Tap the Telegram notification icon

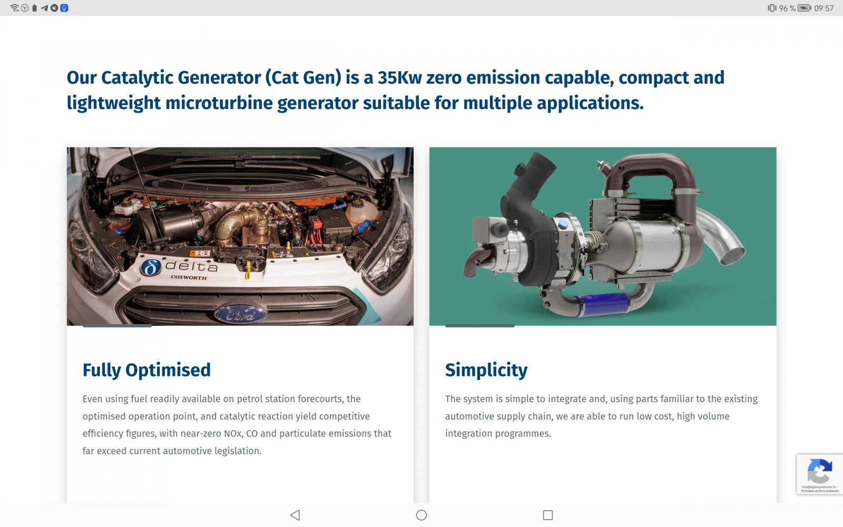pyautogui.click(x=44, y=8)
